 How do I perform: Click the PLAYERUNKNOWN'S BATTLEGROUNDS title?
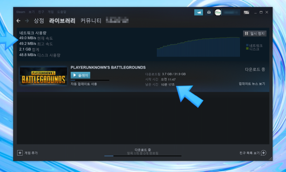coord(108,67)
